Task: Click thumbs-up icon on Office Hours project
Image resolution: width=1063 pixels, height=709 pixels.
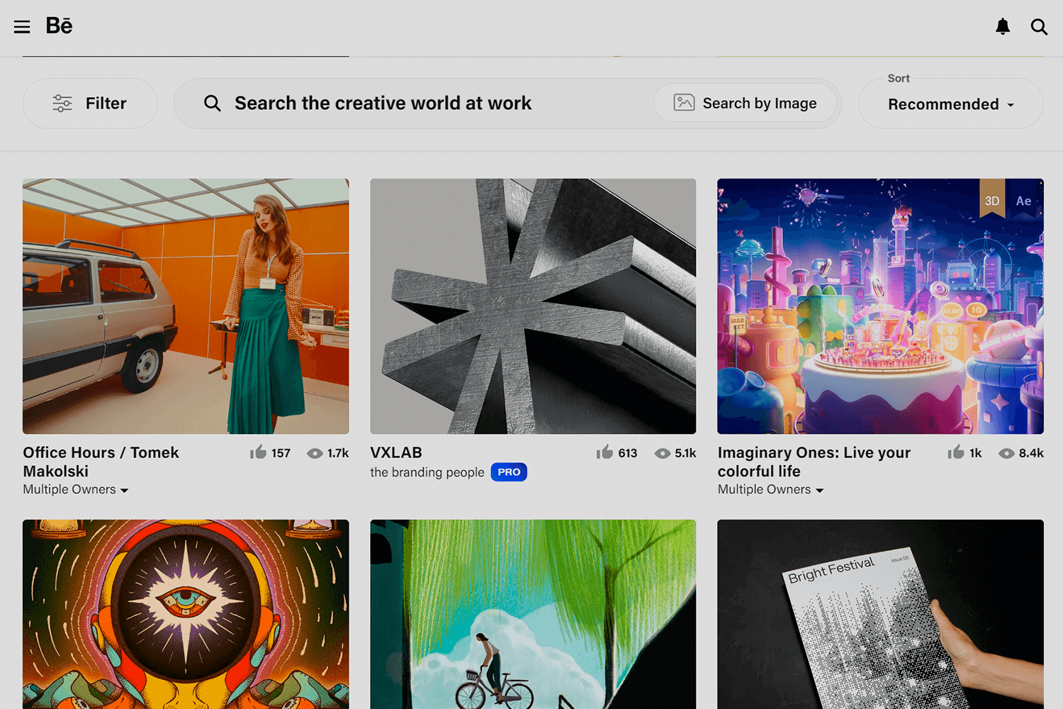Action: (x=258, y=452)
